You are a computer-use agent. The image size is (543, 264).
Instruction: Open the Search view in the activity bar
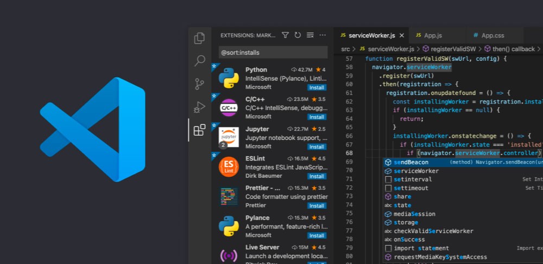pos(199,61)
